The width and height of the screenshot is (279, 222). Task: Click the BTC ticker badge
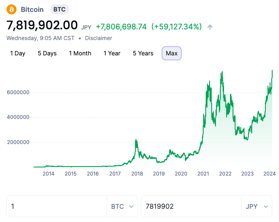(59, 9)
